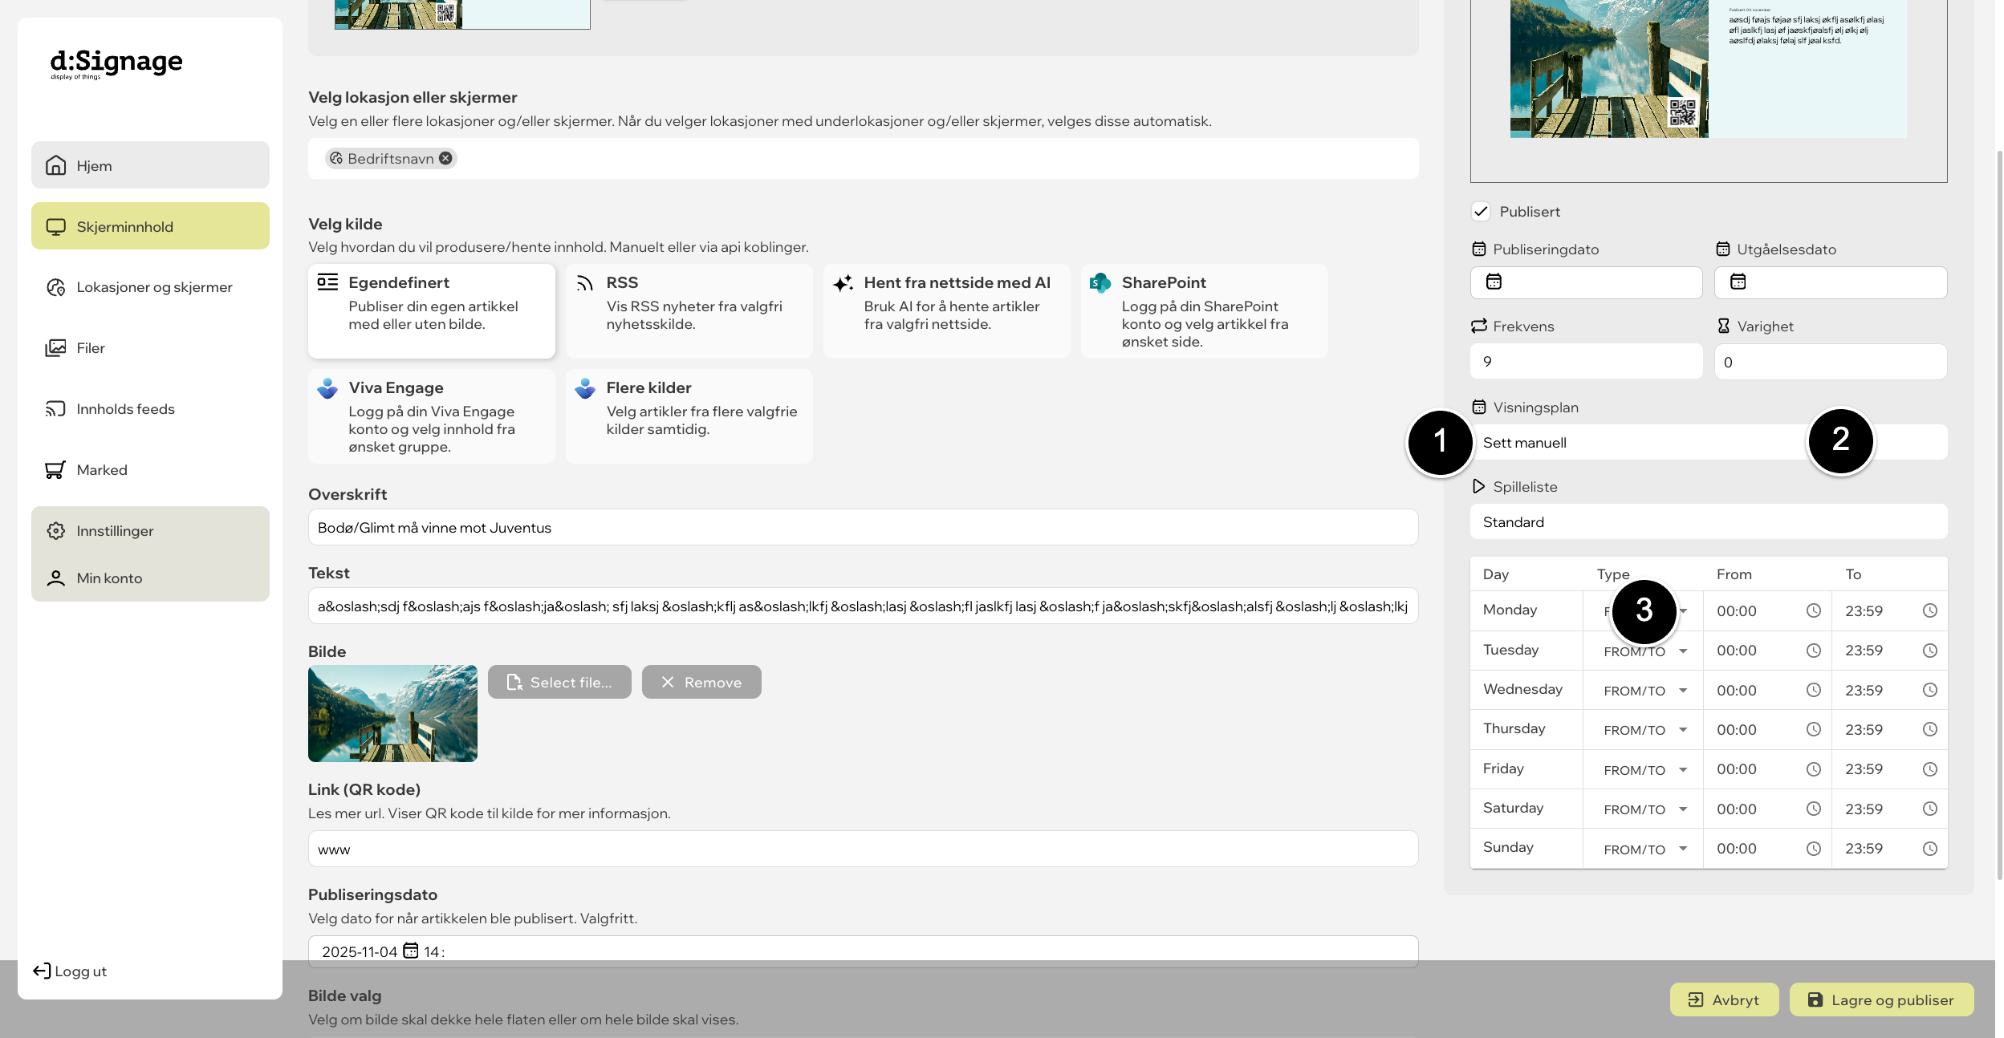Click the page vertical scrollbar
This screenshot has height=1038, width=2004.
pos(1999,513)
